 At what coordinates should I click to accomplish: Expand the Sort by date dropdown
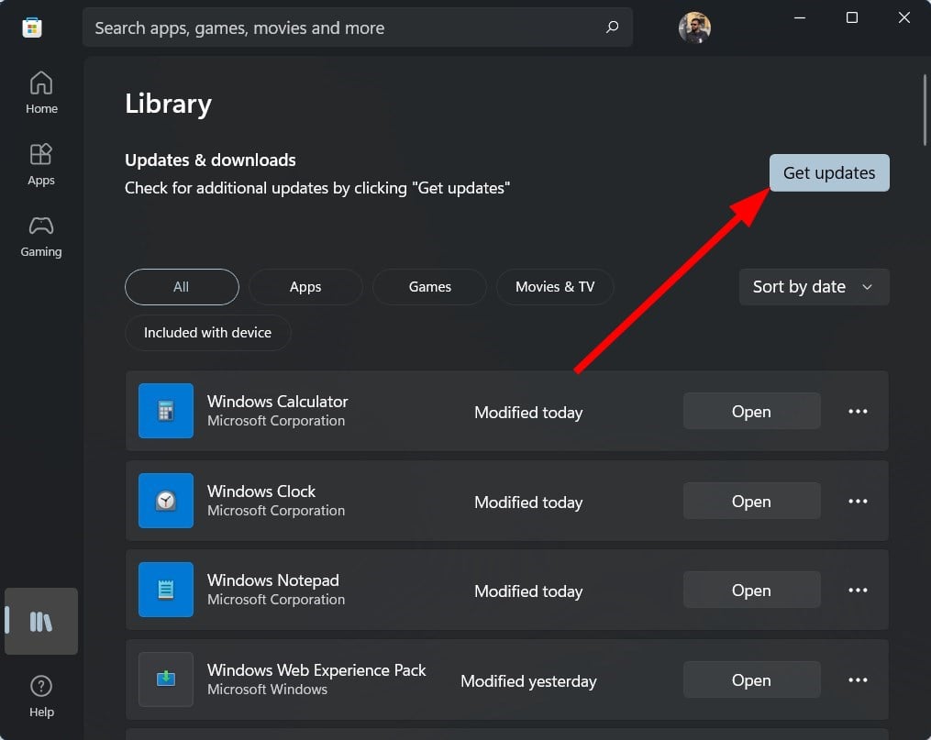[814, 287]
